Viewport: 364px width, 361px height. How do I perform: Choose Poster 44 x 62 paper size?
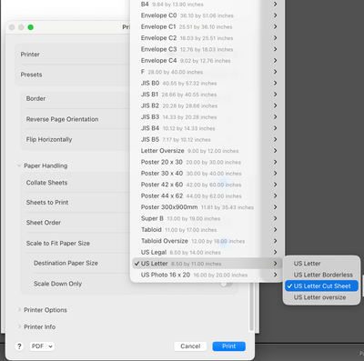pyautogui.click(x=207, y=196)
